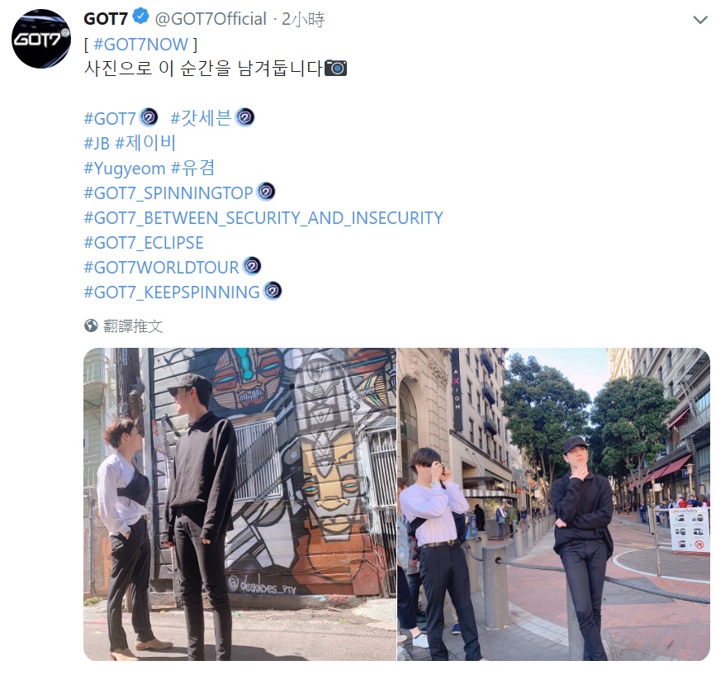Expand the tweet options chevron
Screen dimensions: 716x675
(700, 20)
